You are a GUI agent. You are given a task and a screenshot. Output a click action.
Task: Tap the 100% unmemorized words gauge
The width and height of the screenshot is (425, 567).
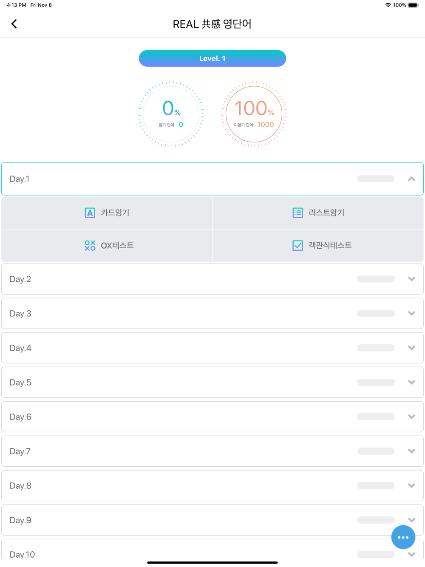(254, 114)
